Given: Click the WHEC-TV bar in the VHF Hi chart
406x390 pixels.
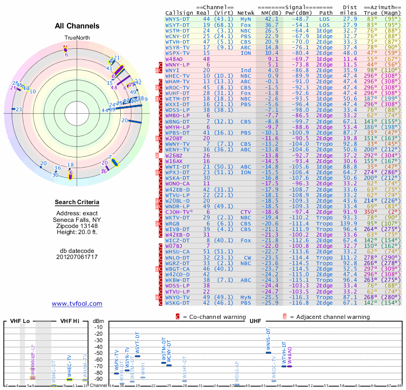Looking at the screenshot, I should tap(70, 380).
